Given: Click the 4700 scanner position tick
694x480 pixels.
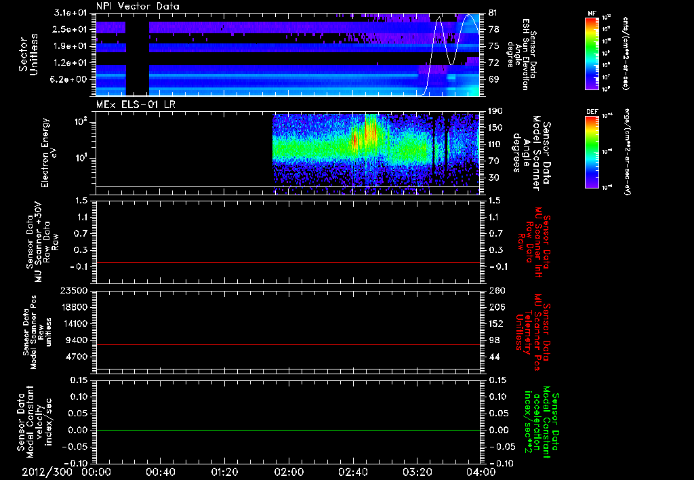Looking at the screenshot, I should pos(77,357).
